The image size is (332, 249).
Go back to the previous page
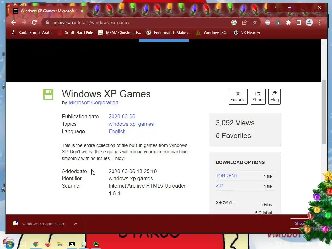[x=14, y=22]
